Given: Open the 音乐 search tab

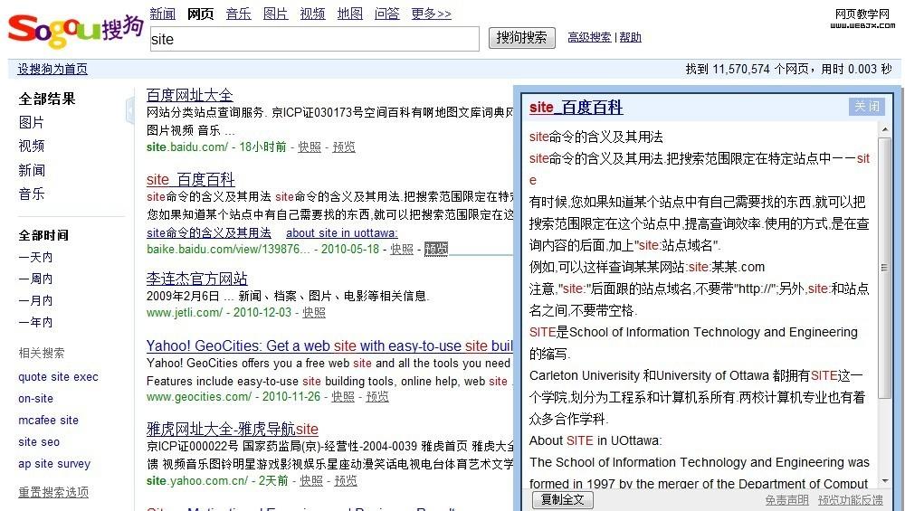Looking at the screenshot, I should pyautogui.click(x=238, y=14).
